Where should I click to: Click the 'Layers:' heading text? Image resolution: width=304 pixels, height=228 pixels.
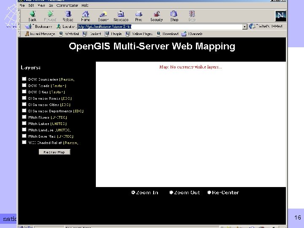(31, 68)
